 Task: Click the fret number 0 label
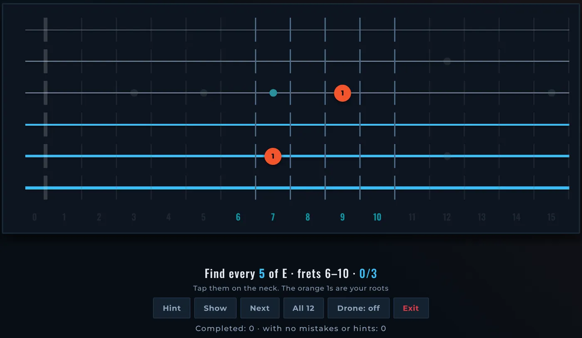tap(35, 217)
